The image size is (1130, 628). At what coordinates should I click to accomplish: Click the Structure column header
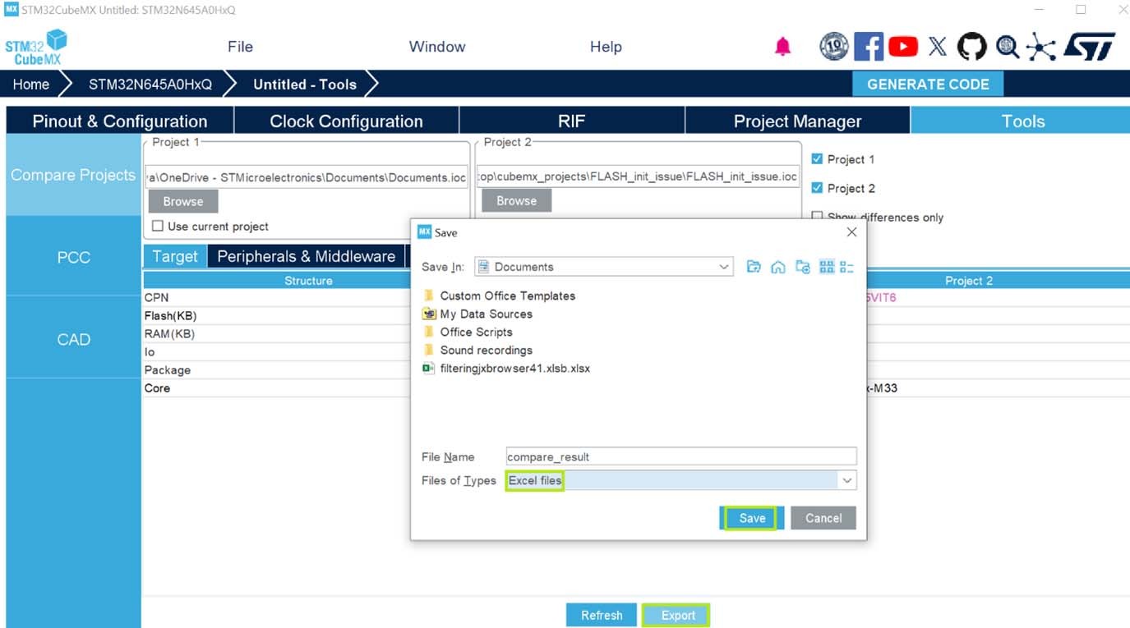(308, 281)
